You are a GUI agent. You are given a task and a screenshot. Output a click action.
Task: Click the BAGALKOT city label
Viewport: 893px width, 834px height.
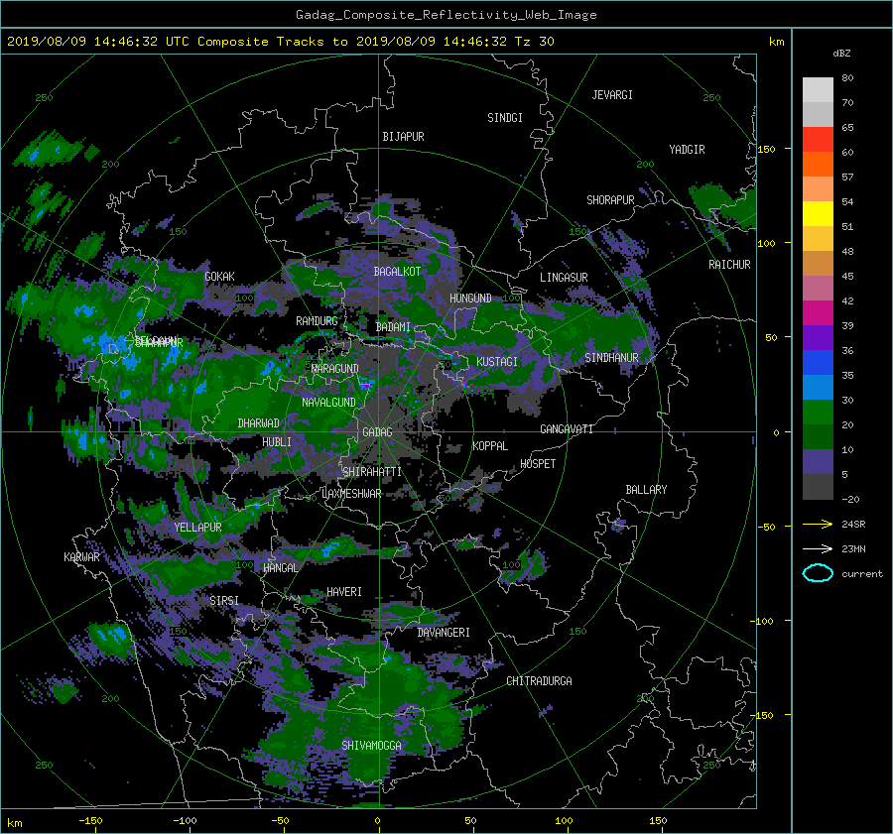click(x=397, y=272)
